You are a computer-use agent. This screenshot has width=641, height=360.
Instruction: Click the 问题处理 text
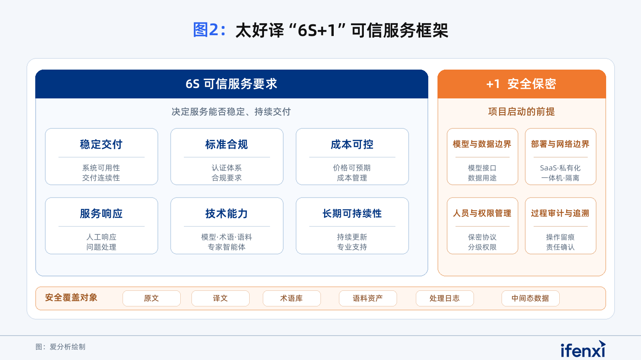click(x=101, y=247)
